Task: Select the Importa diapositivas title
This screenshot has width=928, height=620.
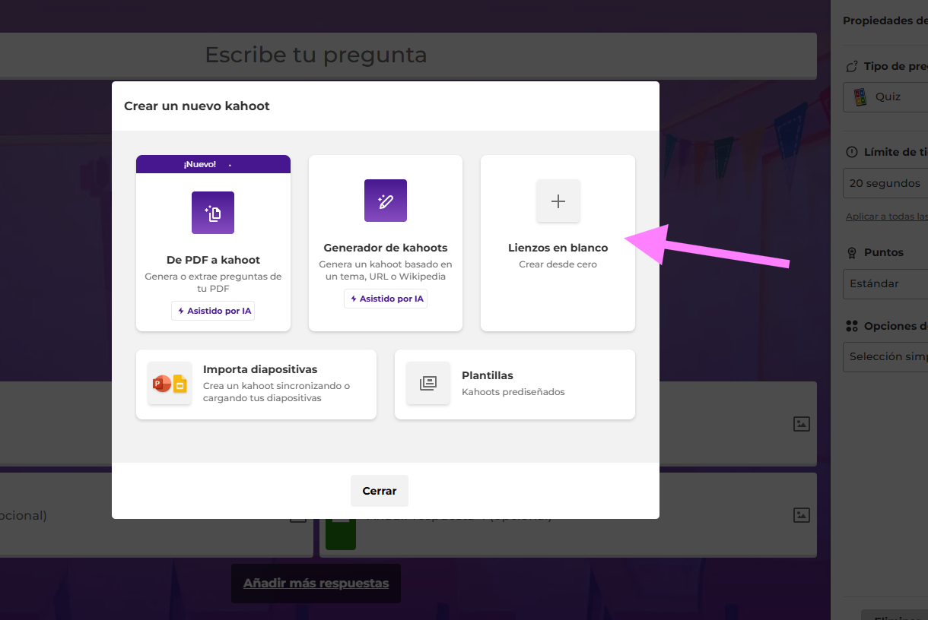Action: pyautogui.click(x=260, y=369)
